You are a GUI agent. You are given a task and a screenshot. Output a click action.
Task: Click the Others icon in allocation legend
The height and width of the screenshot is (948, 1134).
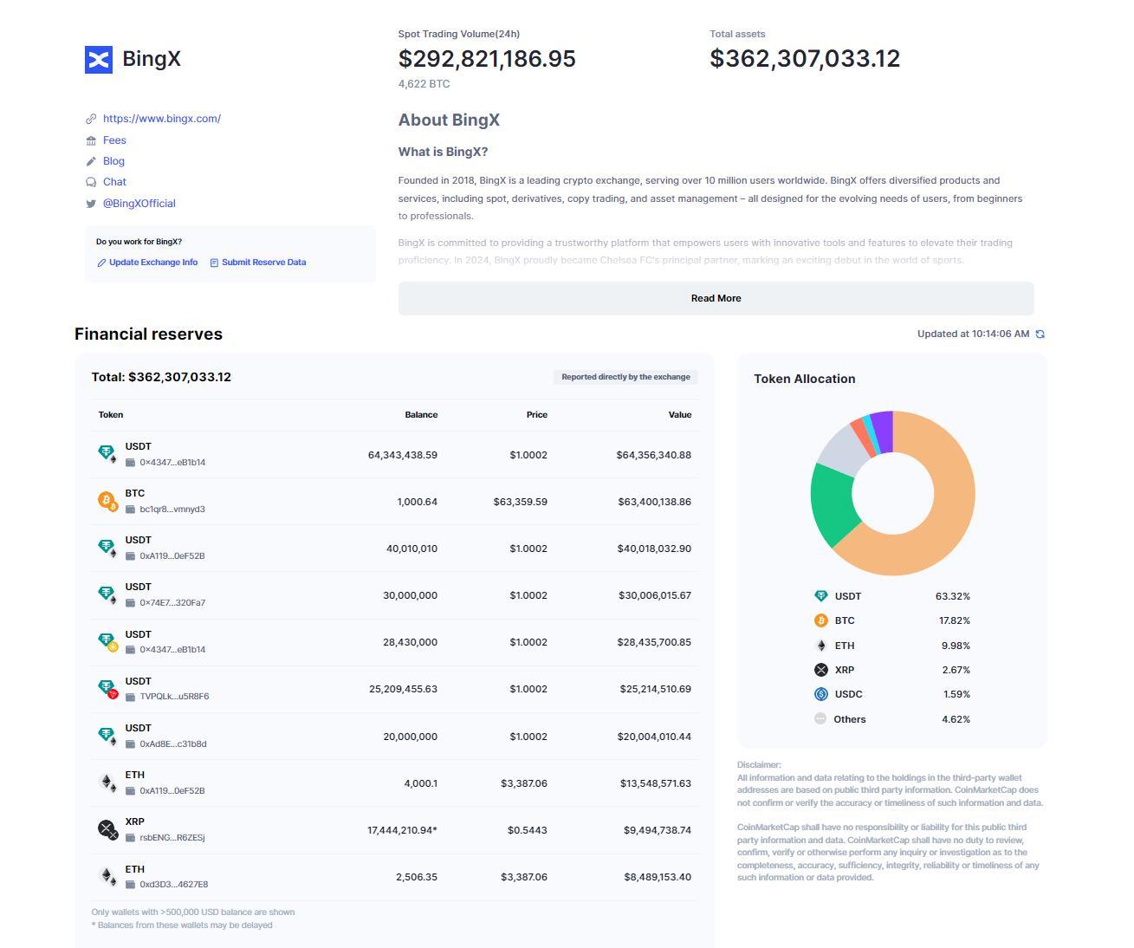tap(820, 718)
